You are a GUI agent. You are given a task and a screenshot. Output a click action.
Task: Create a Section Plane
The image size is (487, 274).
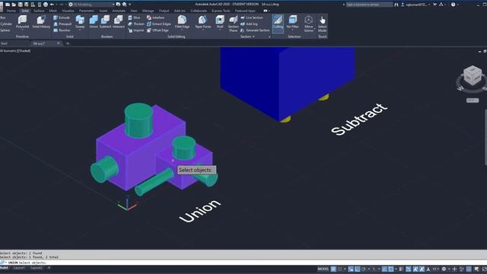pyautogui.click(x=234, y=24)
